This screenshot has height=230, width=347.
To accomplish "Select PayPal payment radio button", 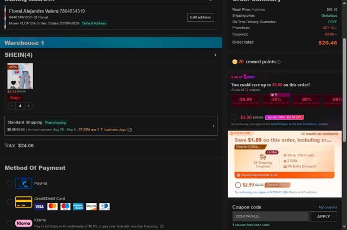I will [x=10, y=183].
